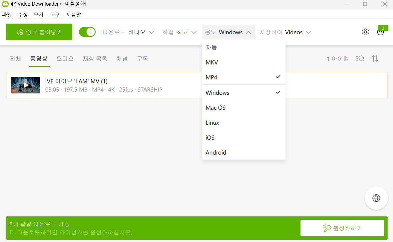Close the 4K Video Downloader+ window

[x=384, y=4]
